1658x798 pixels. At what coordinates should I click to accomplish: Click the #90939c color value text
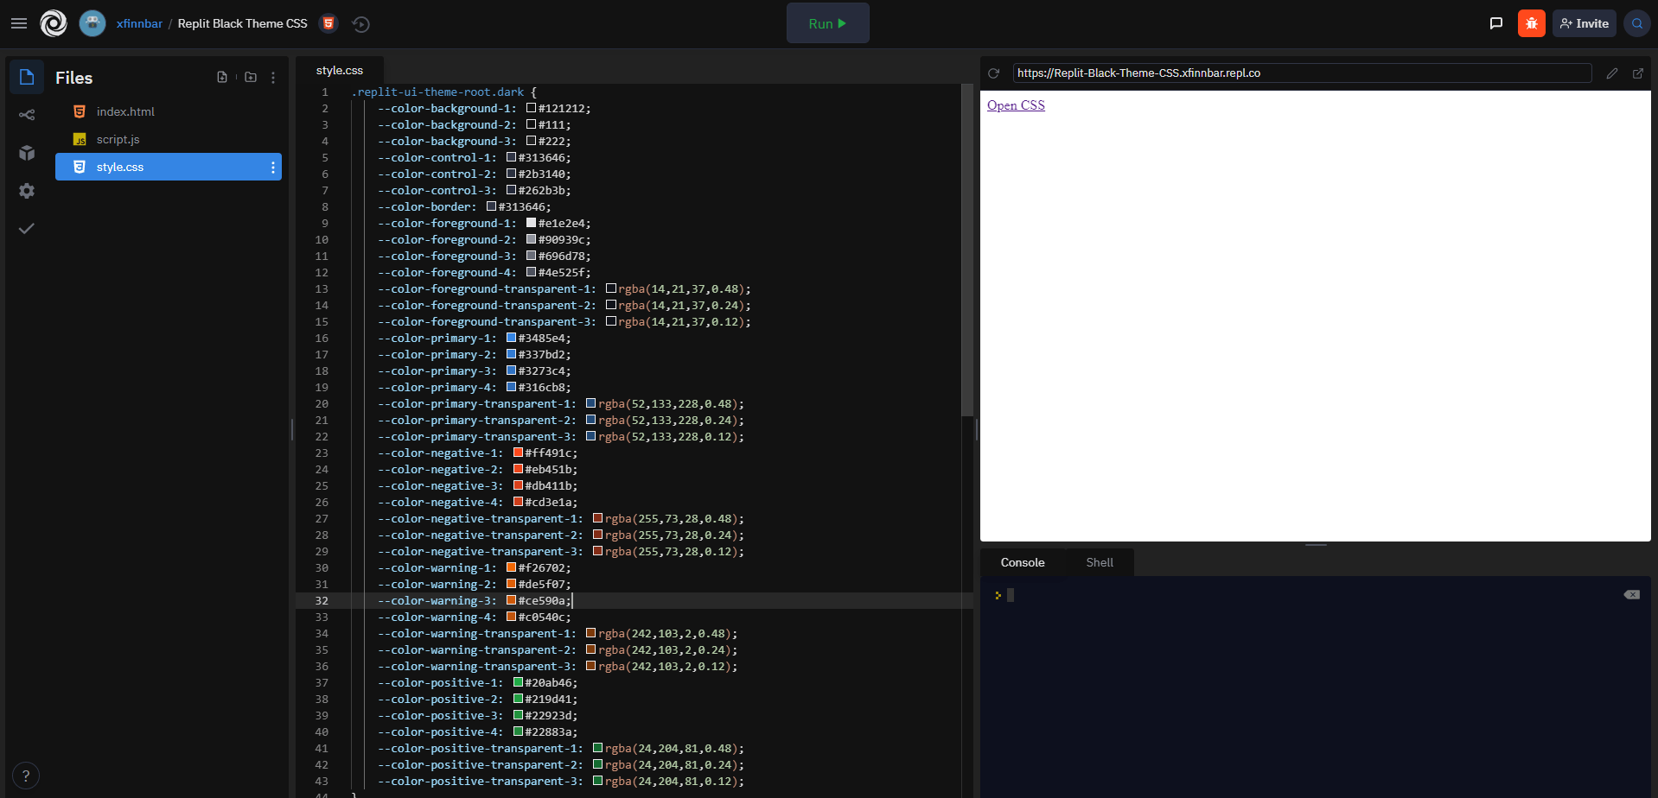(562, 240)
